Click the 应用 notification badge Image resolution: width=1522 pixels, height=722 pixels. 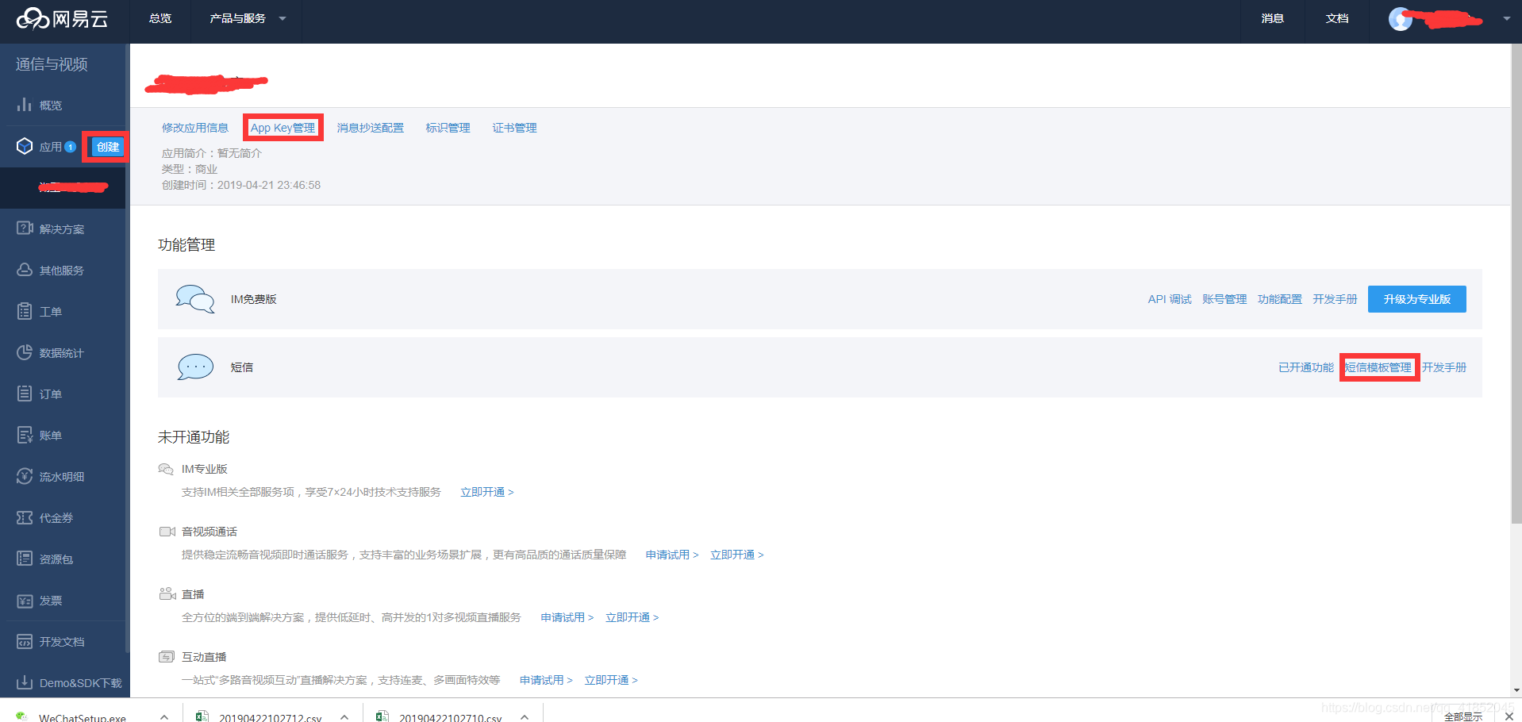(x=70, y=147)
